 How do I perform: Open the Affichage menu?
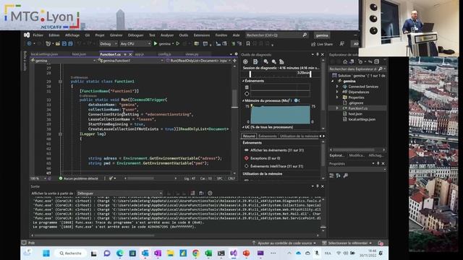pyautogui.click(x=72, y=35)
